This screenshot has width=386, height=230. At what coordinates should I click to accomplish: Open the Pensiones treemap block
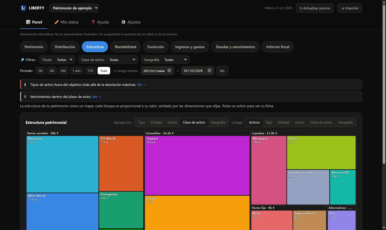coord(63,164)
